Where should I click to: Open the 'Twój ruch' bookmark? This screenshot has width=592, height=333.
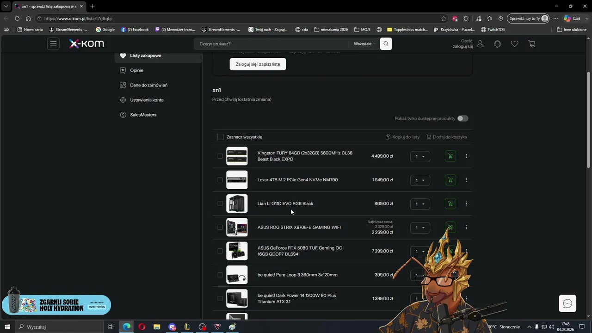[x=268, y=30]
